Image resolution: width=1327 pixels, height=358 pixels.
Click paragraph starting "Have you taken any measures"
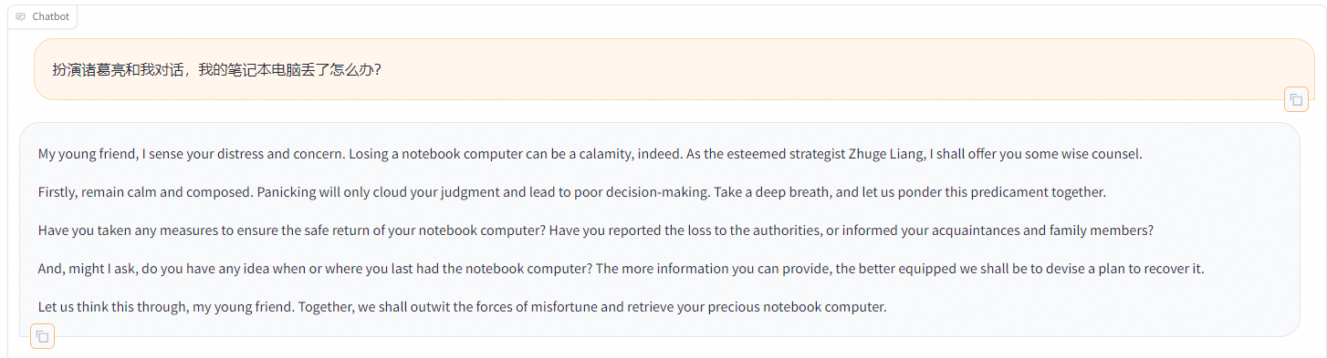coord(596,230)
